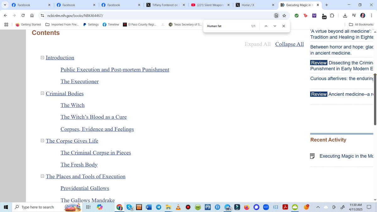
Task: Open the reading list playlist icon
Action: point(354,15)
